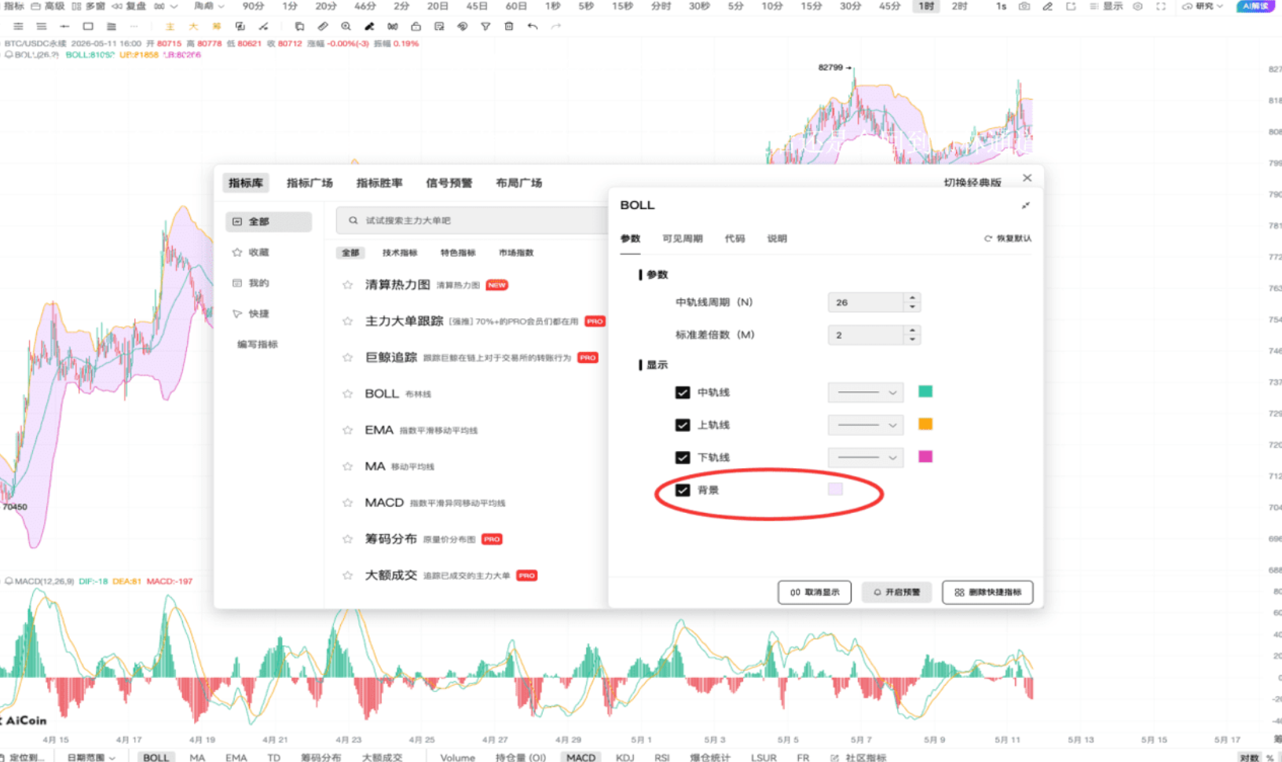Open the 上轨线 line style dropdown
Screen dimensions: 1282x762
click(866, 425)
